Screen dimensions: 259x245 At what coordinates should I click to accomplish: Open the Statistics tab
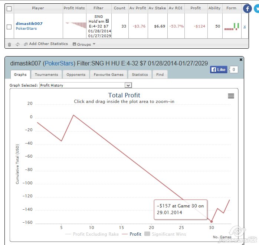coord(140,74)
